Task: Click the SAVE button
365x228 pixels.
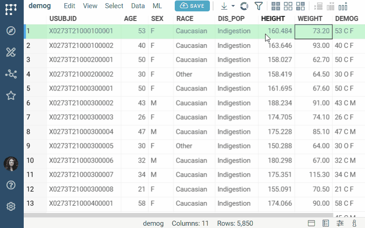Action: [192, 6]
